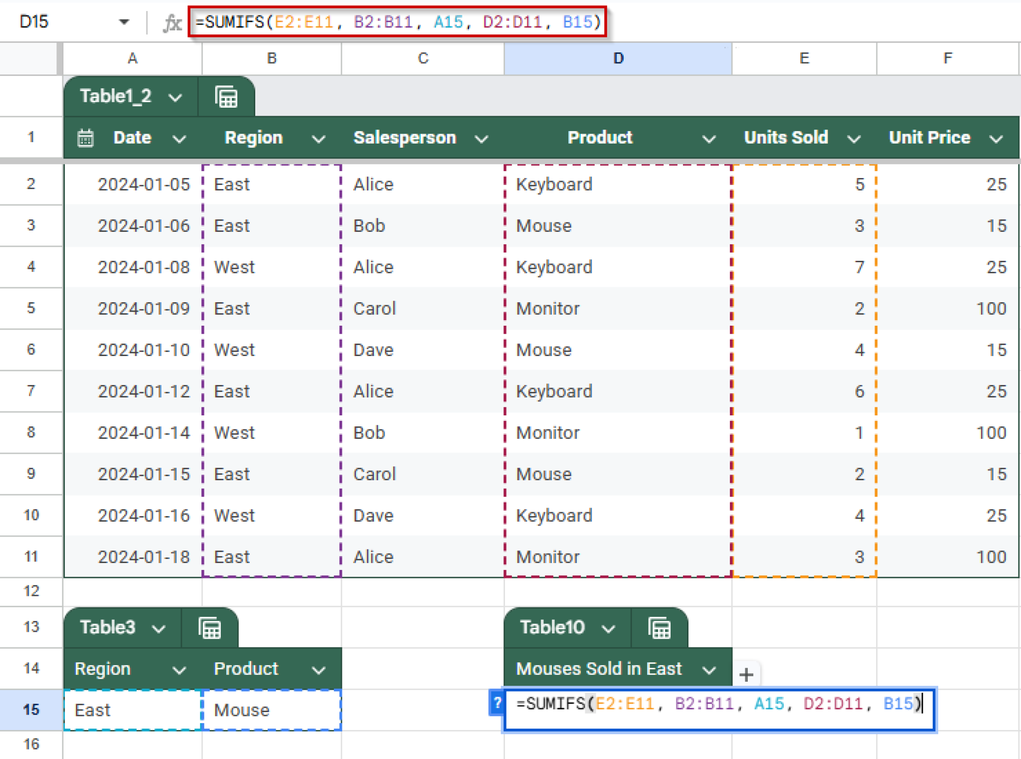Expand the Name Box dropdown arrow

point(123,21)
